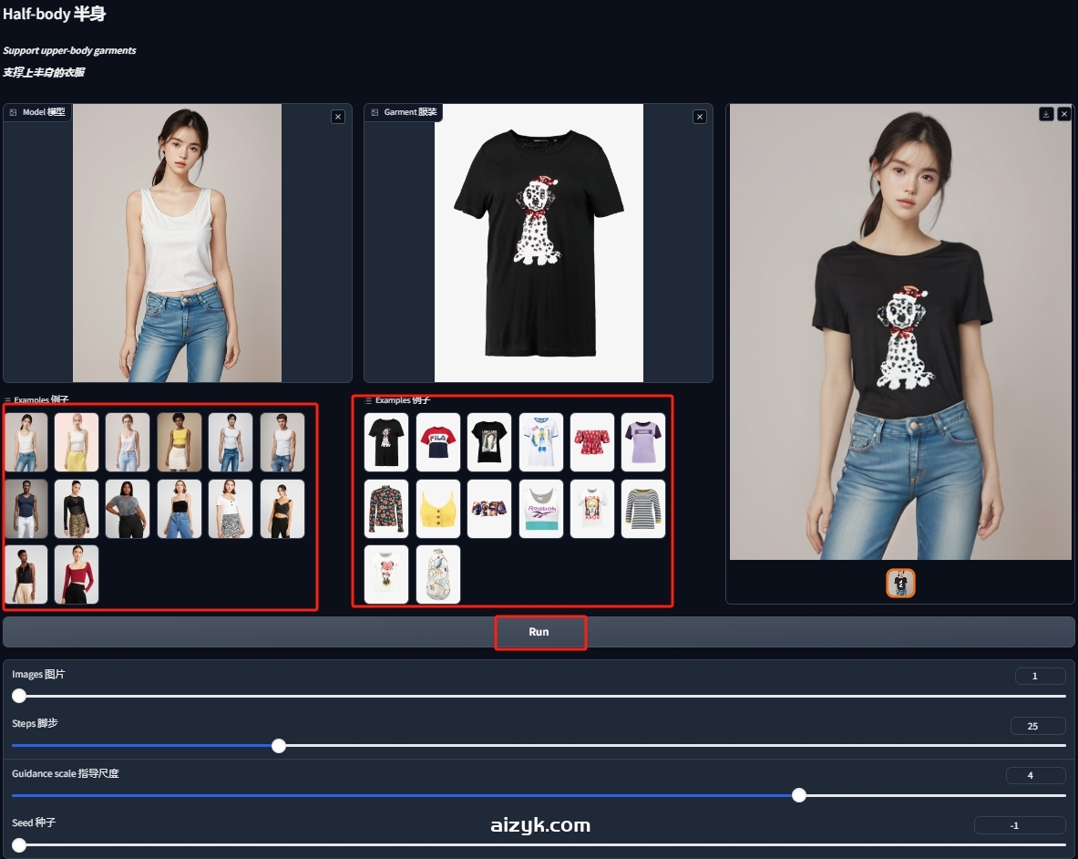Click the list icon beside garment Examples 例子
This screenshot has width=1078, height=859.
point(367,400)
